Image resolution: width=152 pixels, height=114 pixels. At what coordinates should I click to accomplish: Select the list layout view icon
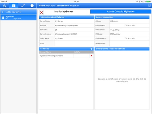[x=14, y=6]
